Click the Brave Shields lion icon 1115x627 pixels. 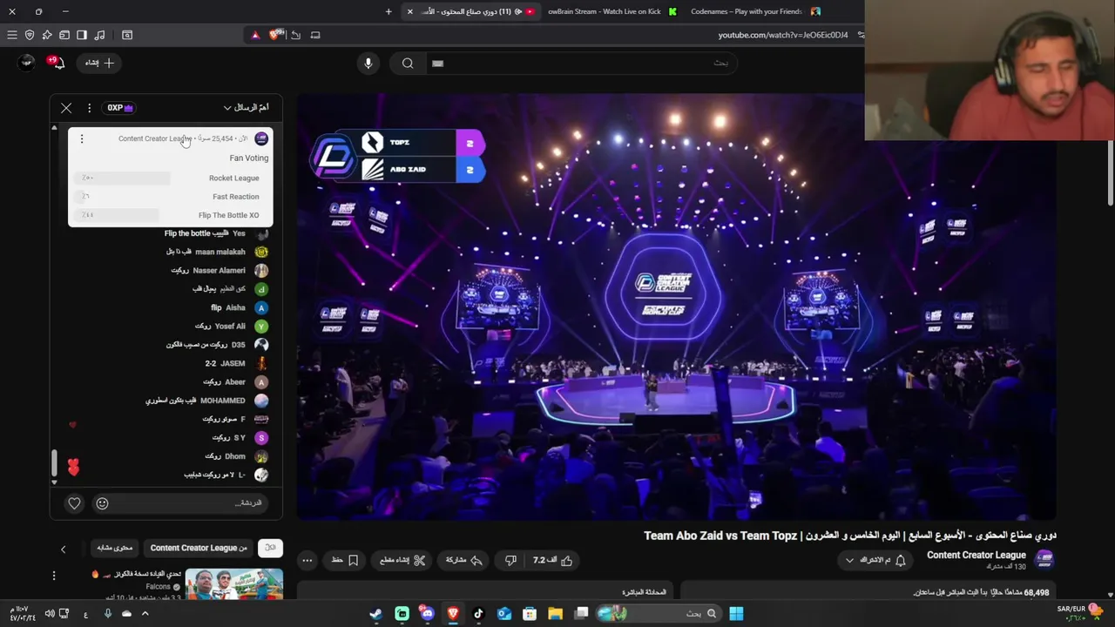(x=276, y=35)
